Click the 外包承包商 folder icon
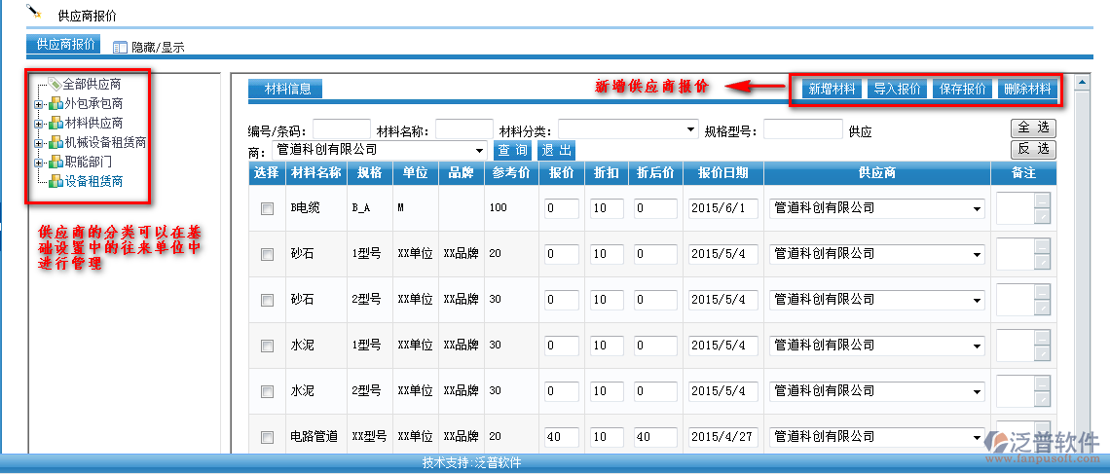The width and height of the screenshot is (1110, 474). 56,104
